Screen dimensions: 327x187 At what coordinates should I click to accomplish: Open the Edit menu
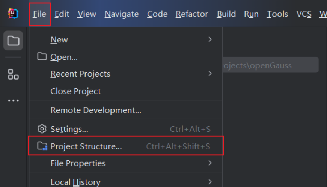click(x=62, y=14)
